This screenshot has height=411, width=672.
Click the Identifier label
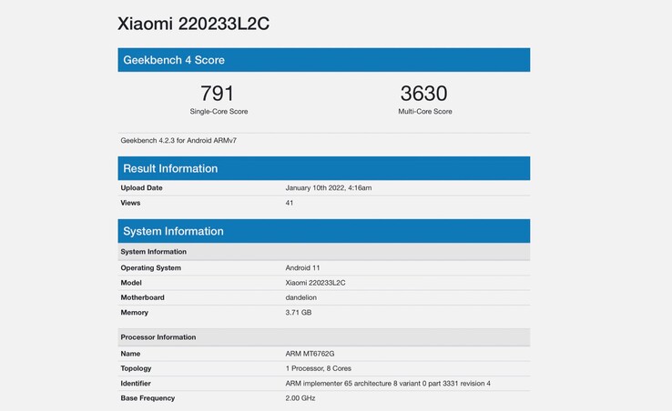136,384
